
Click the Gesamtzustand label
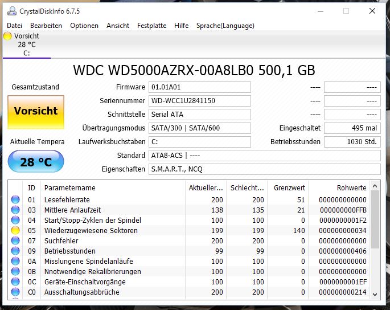click(35, 87)
